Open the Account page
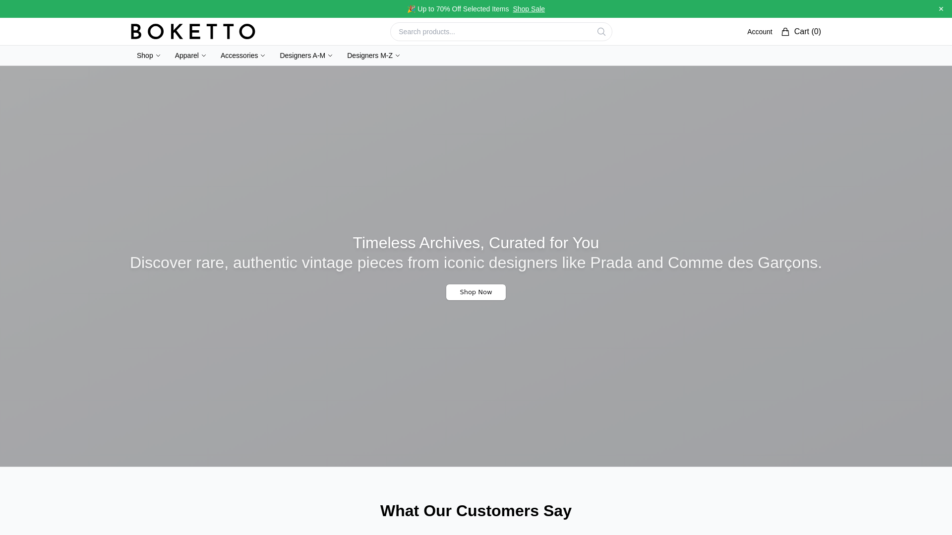 point(760,32)
